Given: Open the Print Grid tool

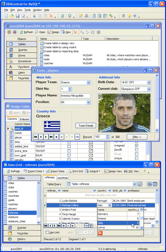Looking at the screenshot, I should [76, 171].
